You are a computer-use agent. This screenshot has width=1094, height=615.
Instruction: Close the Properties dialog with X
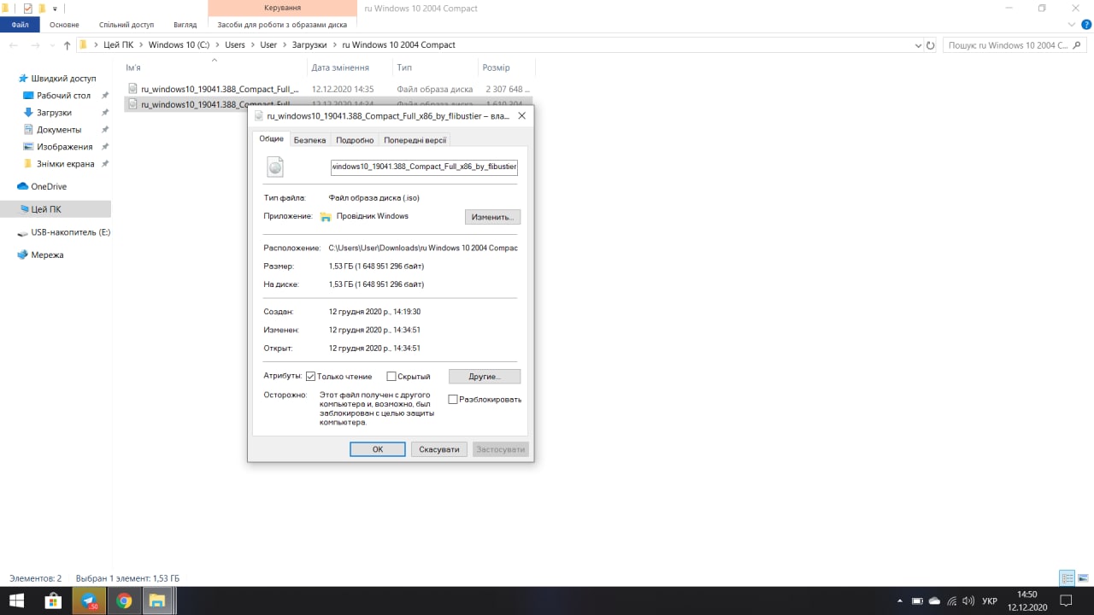(x=521, y=114)
